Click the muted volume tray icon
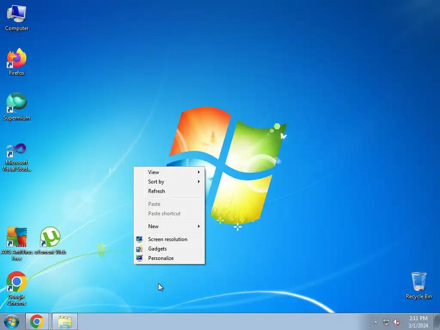The image size is (440, 330). [397, 322]
